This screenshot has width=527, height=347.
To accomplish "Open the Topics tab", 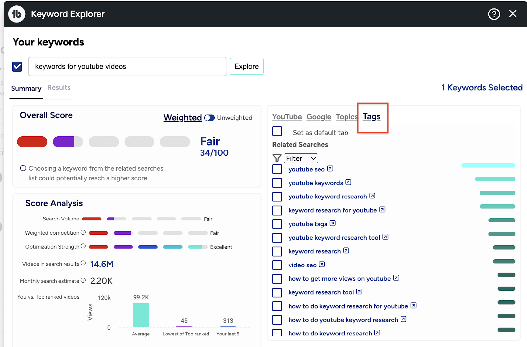I will tap(347, 117).
